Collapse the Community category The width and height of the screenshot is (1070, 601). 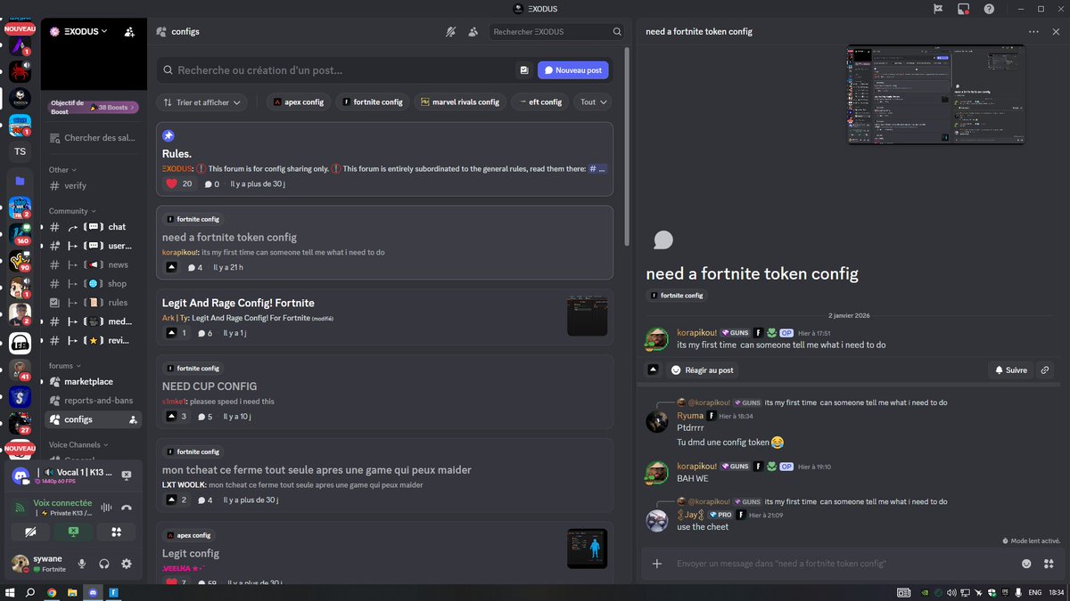tap(72, 211)
